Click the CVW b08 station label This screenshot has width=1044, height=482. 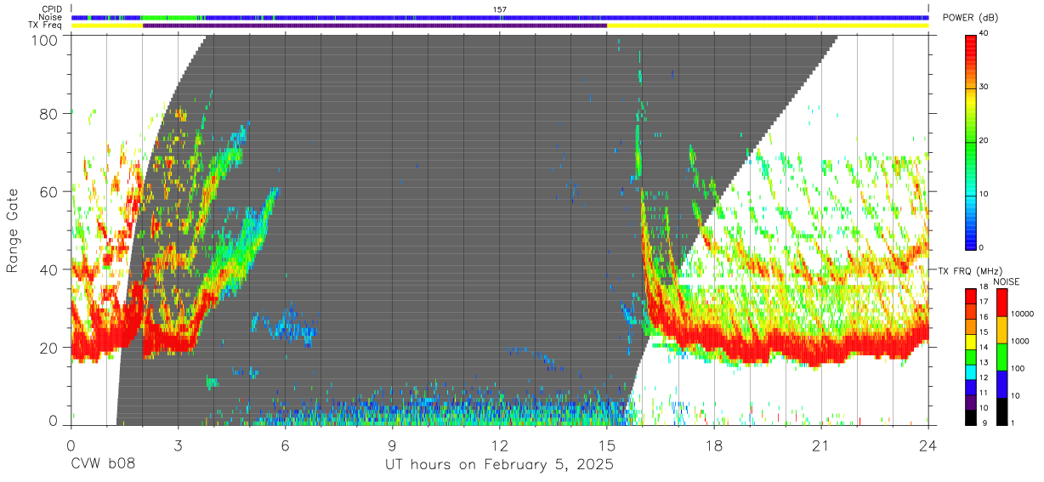[x=103, y=465]
